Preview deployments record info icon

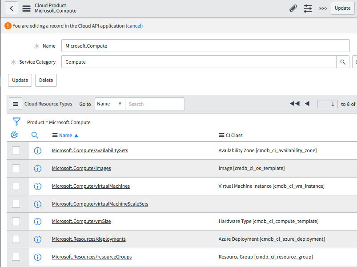pyautogui.click(x=37, y=239)
